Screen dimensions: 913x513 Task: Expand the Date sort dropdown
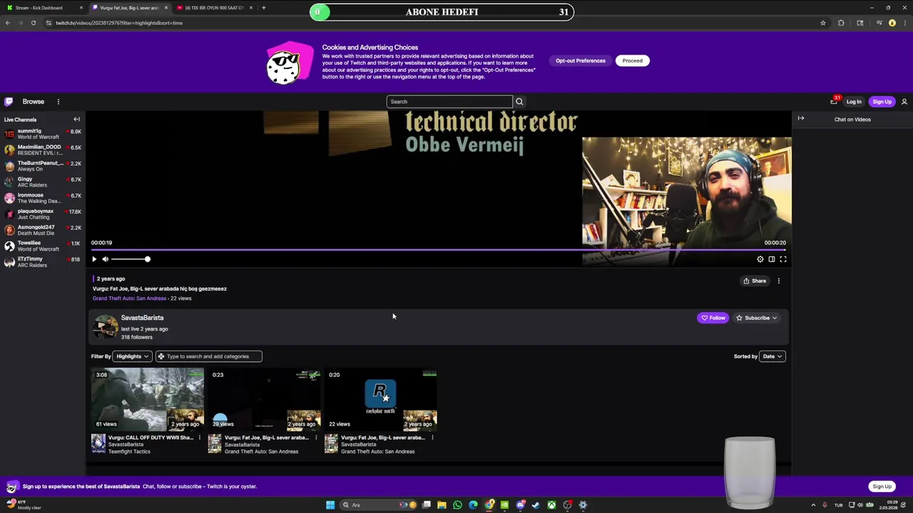coord(772,356)
